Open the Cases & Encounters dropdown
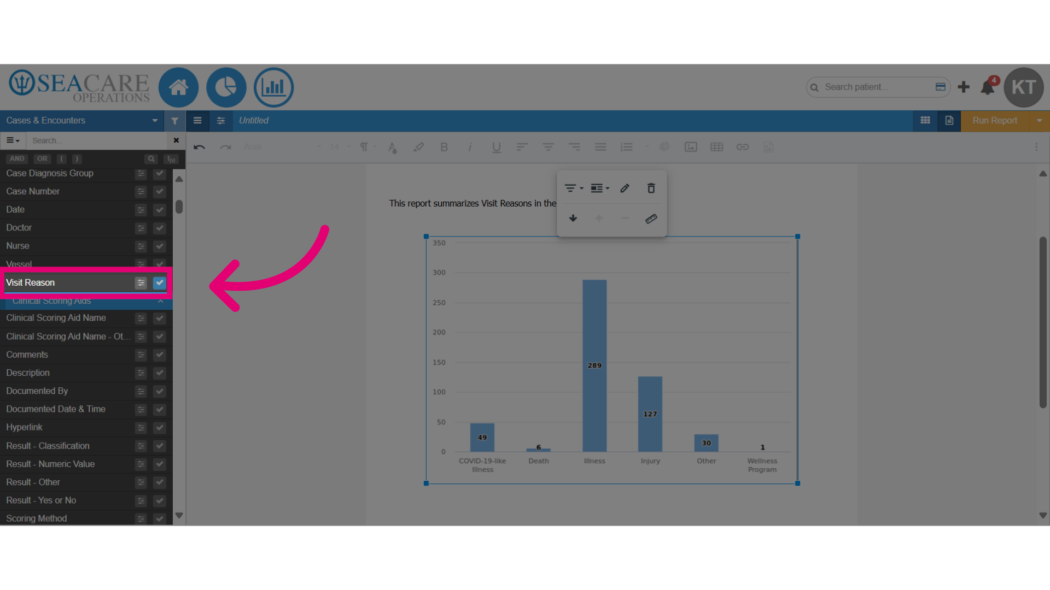This screenshot has width=1050, height=590. [82, 121]
